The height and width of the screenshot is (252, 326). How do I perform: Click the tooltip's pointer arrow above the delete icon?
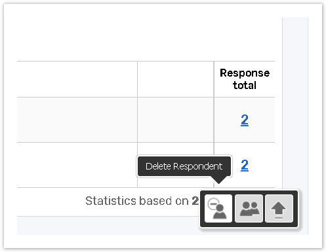point(218,180)
